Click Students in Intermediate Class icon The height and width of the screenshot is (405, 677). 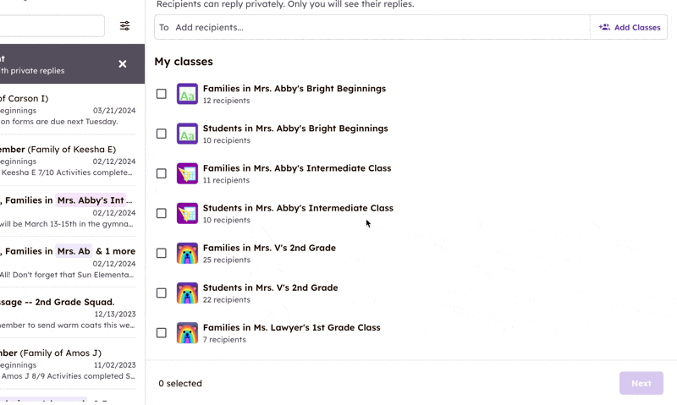[x=187, y=213]
